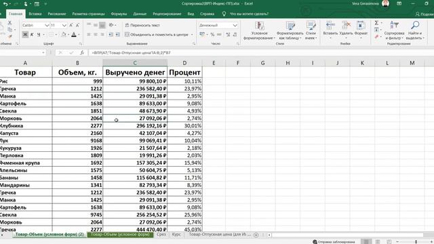This screenshot has height=244, width=434.
Task: Click Переносить текст wrap text button
Action: click(142, 25)
